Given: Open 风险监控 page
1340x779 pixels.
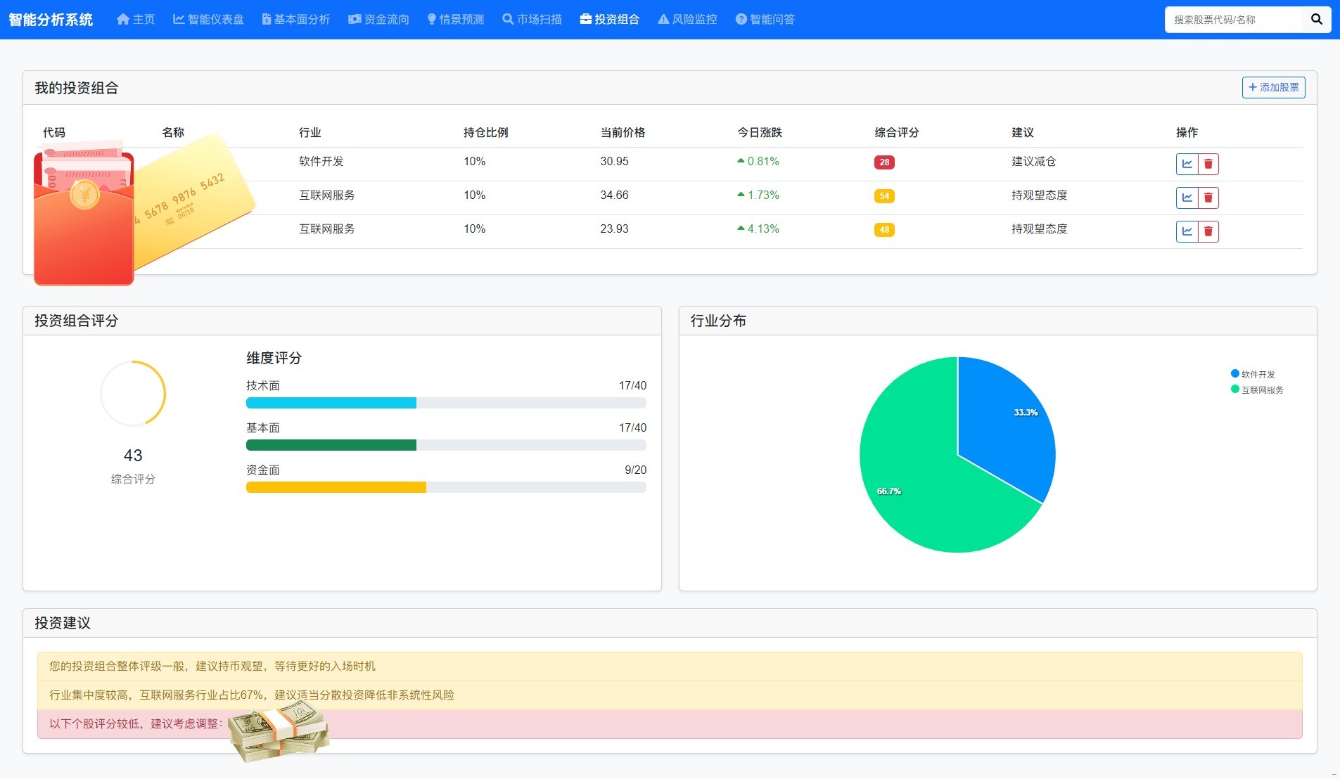Looking at the screenshot, I should tap(687, 20).
